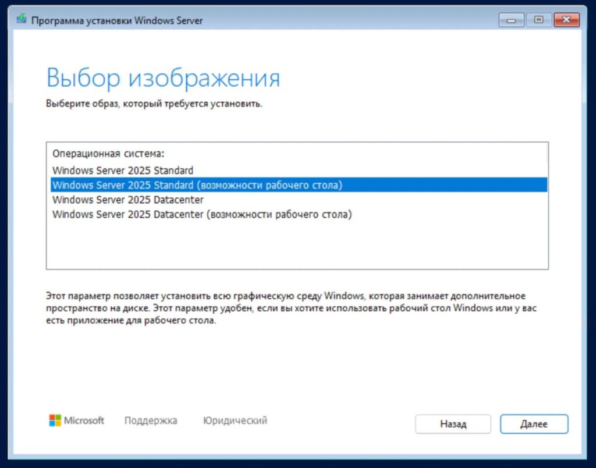This screenshot has height=468, width=596.
Task: Click the Далее button
Action: tap(534, 424)
